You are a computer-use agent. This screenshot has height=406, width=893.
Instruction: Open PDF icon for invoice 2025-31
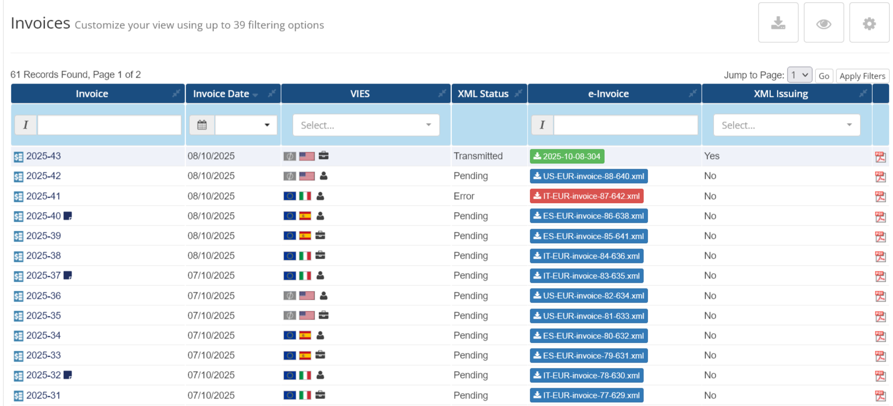[880, 396]
